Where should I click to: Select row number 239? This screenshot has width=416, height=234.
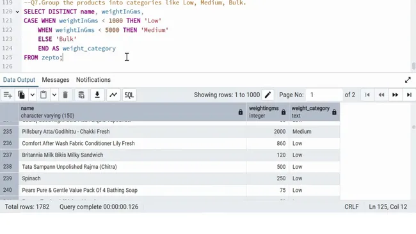(x=10, y=178)
